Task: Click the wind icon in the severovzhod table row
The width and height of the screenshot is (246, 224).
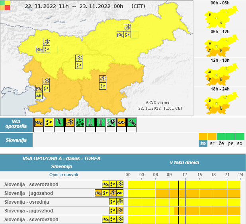Action: (105, 219)
